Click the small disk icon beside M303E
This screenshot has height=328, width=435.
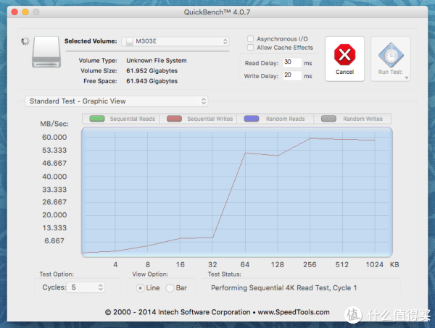[129, 41]
